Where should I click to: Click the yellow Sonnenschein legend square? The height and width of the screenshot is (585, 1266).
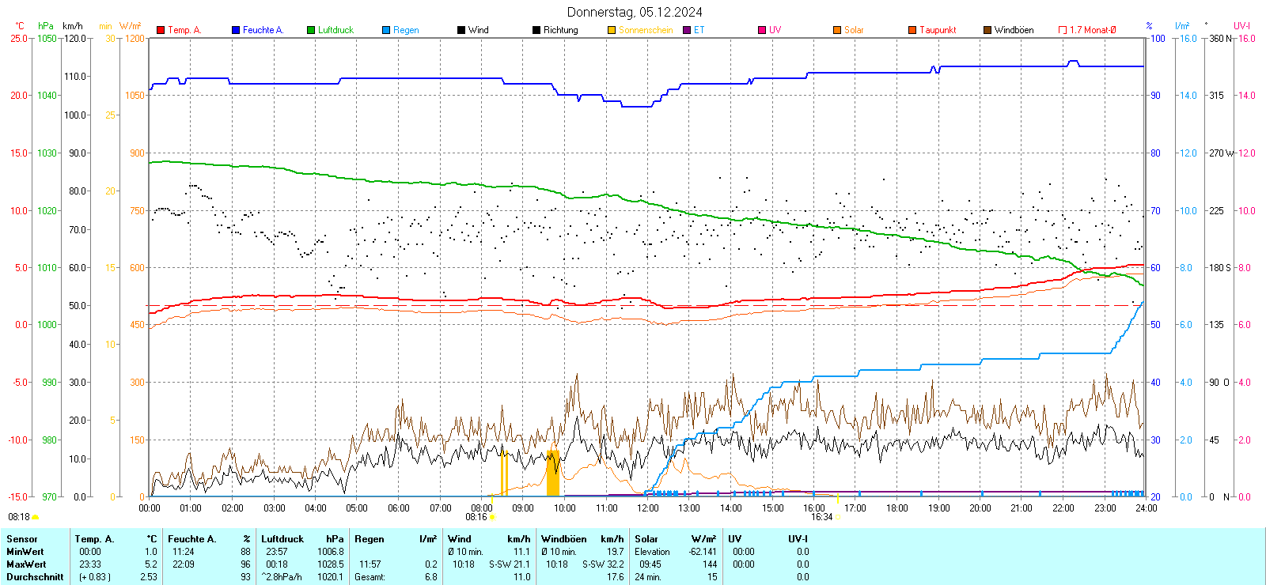point(612,30)
